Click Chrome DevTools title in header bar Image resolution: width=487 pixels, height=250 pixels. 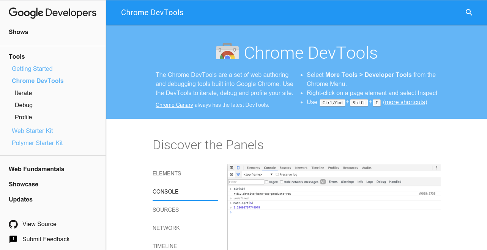point(152,13)
